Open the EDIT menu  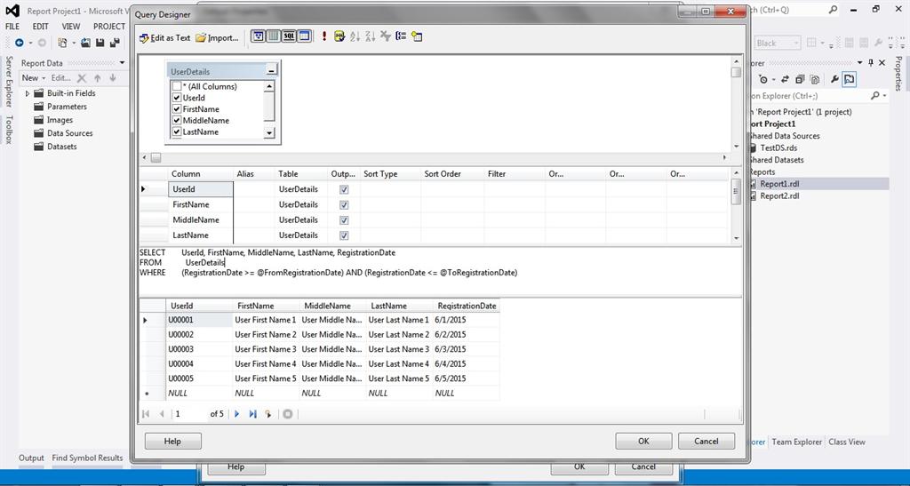point(41,27)
